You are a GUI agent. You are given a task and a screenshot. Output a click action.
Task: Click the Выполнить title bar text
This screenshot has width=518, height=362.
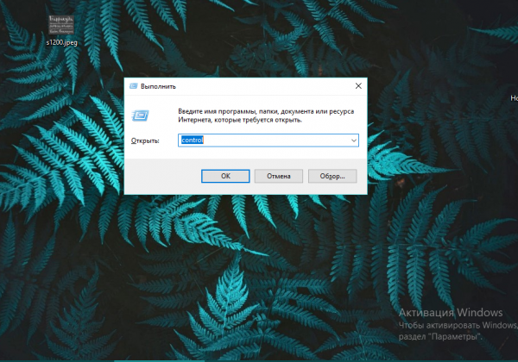point(158,86)
